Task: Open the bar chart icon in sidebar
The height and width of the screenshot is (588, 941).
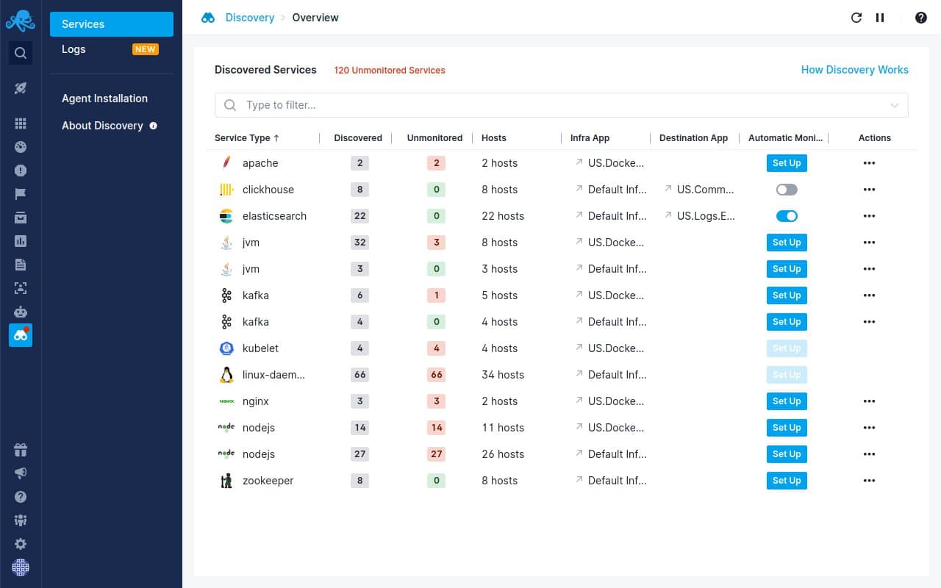Action: pos(21,241)
